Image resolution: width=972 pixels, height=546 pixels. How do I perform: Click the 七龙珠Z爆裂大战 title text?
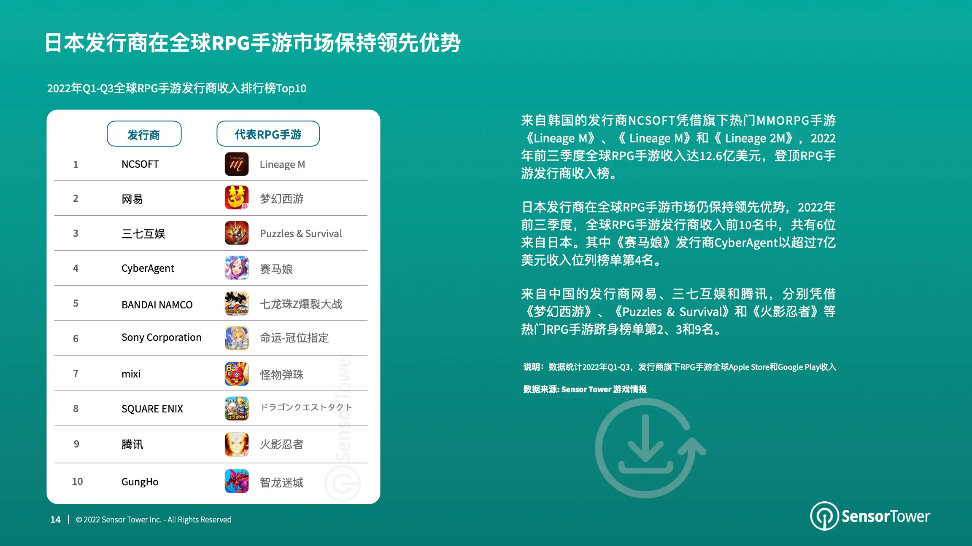pos(301,304)
